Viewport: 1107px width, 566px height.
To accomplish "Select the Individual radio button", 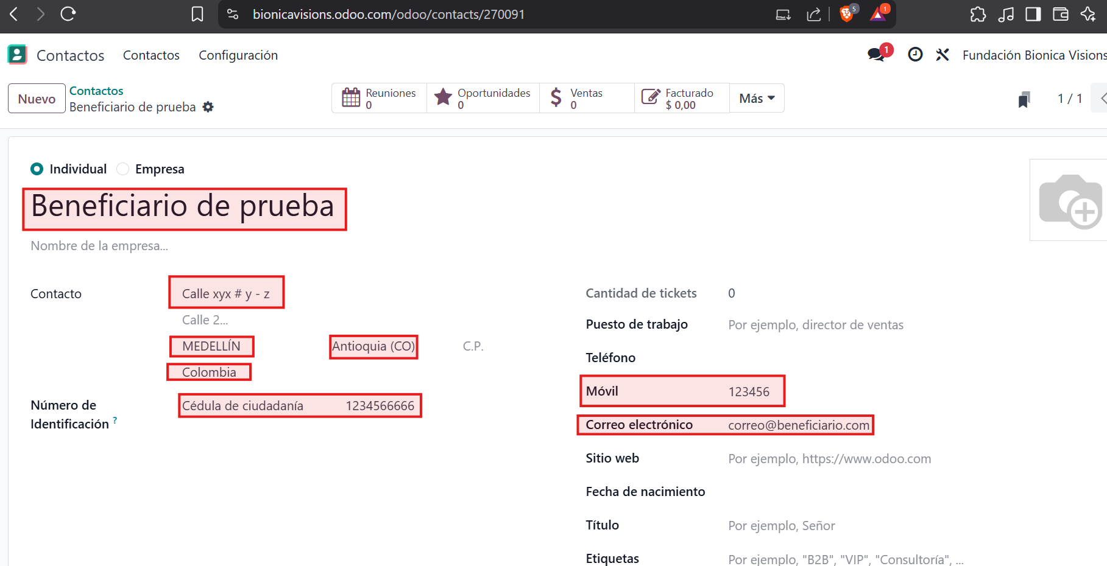I will 37,169.
